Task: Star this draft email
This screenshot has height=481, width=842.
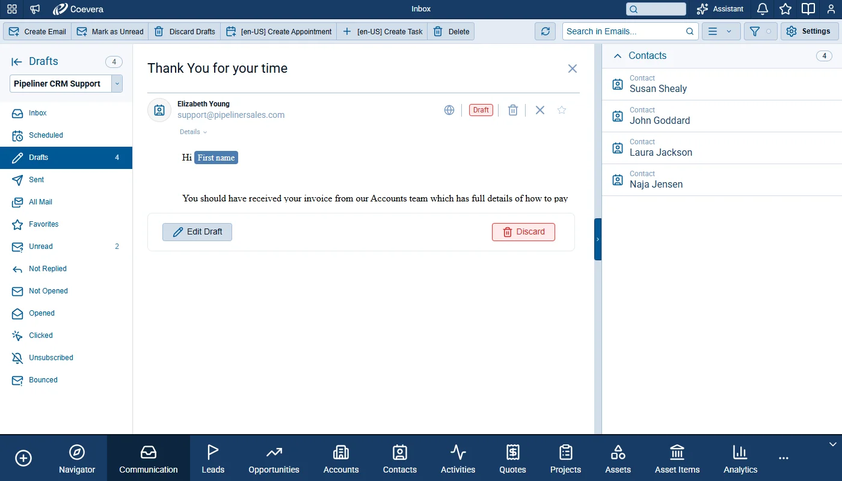Action: pos(562,110)
